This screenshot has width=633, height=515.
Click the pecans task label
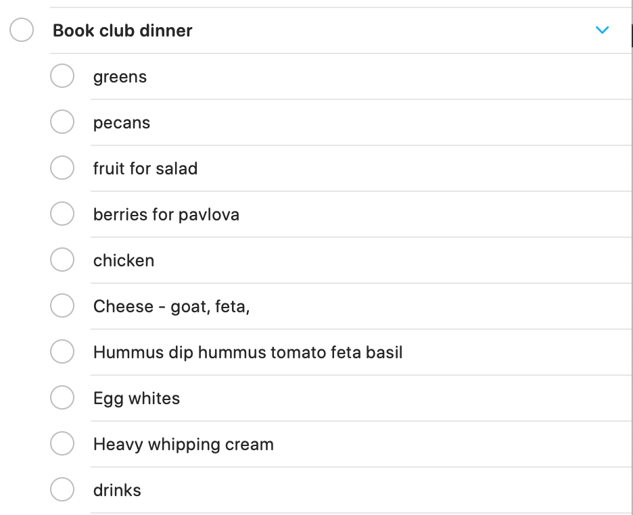coord(122,123)
